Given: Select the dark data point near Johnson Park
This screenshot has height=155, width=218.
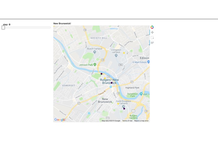Looking at the screenshot, I should click(102, 74).
